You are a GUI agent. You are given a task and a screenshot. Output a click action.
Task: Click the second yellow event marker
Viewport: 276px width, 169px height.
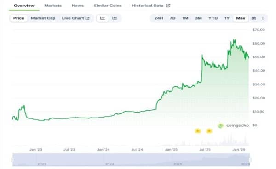(x=209, y=131)
